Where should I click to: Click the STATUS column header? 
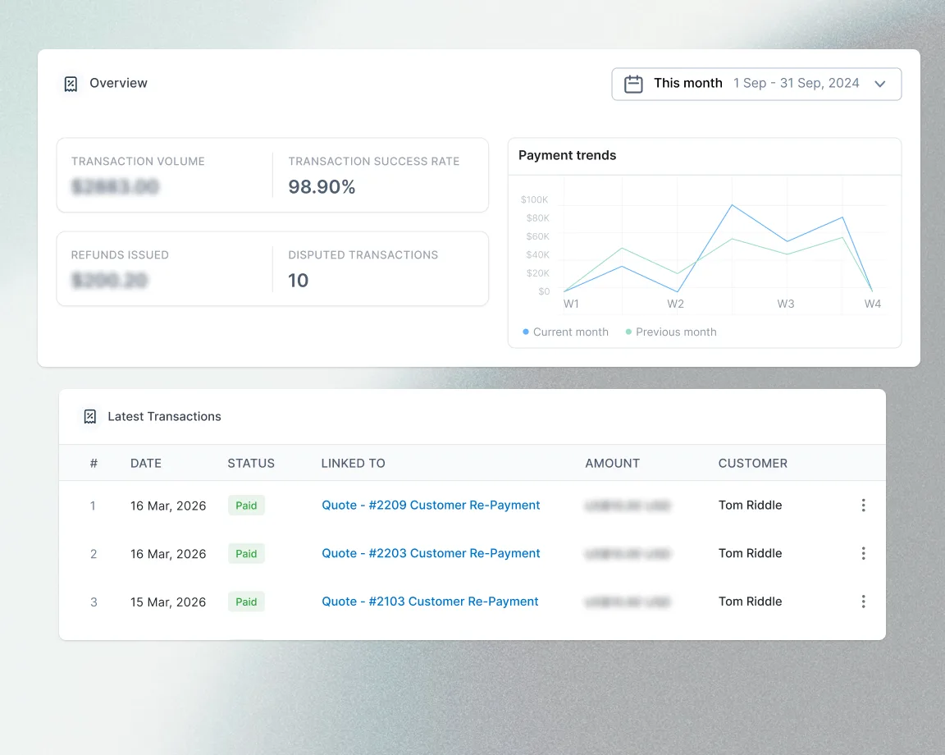[x=251, y=463]
